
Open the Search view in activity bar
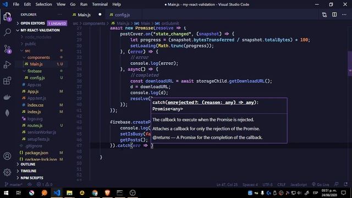click(7, 32)
